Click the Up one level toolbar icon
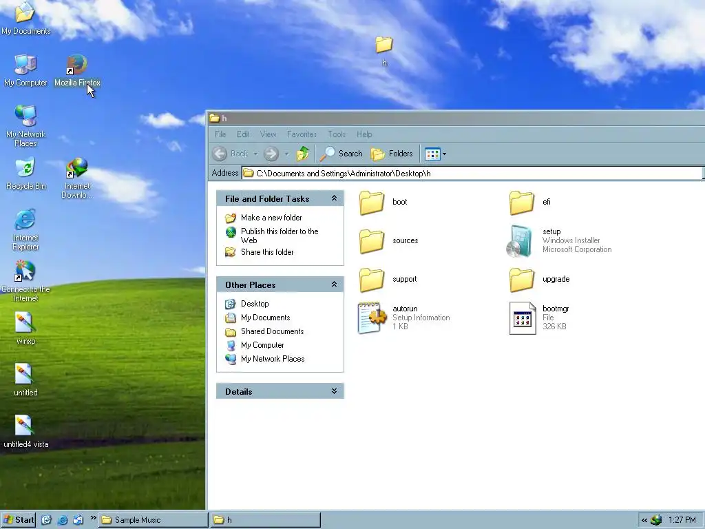Image resolution: width=705 pixels, height=529 pixels. (303, 154)
